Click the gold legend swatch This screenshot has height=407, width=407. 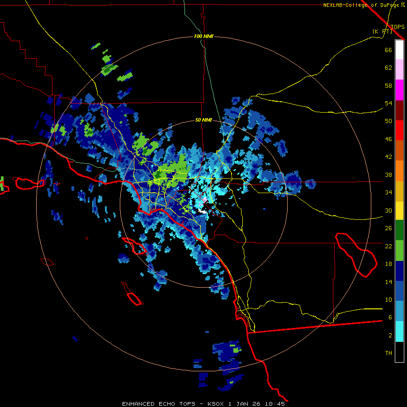(399, 191)
